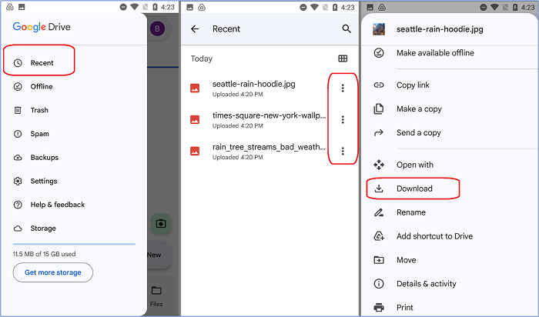Open Help & feedback
Image resolution: width=539 pixels, height=317 pixels.
click(x=57, y=205)
